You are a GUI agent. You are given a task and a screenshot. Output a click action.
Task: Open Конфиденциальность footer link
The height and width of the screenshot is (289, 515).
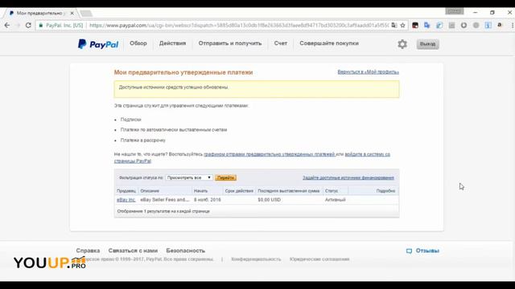pos(256,259)
